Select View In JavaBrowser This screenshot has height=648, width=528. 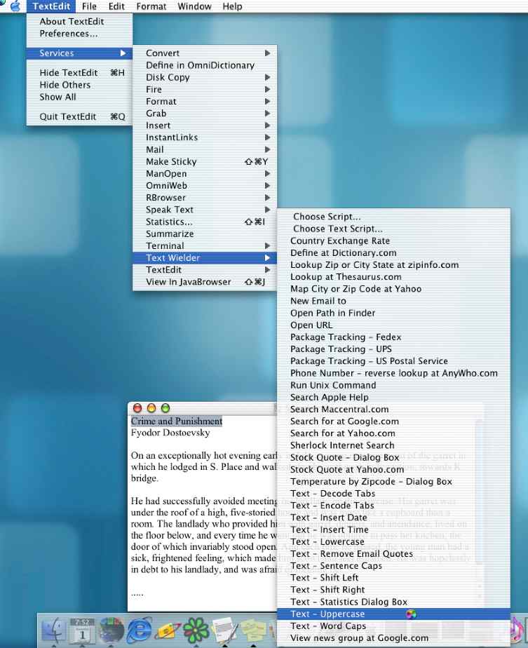[205, 282]
